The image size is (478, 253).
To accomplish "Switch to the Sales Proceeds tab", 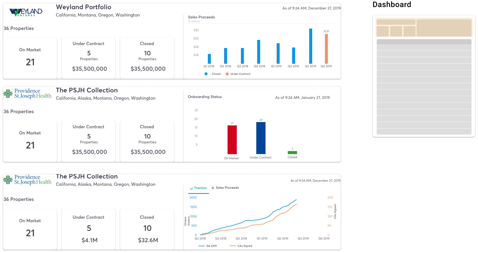I will 225,188.
